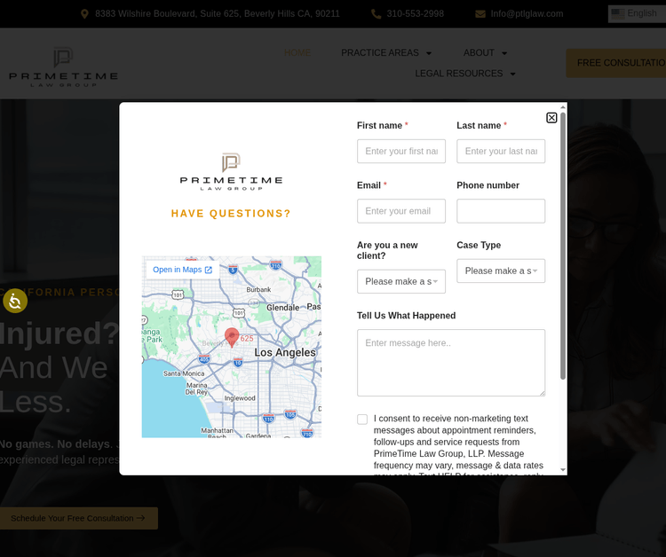The image size is (666, 557).
Task: Click the US flag language icon
Action: (617, 13)
